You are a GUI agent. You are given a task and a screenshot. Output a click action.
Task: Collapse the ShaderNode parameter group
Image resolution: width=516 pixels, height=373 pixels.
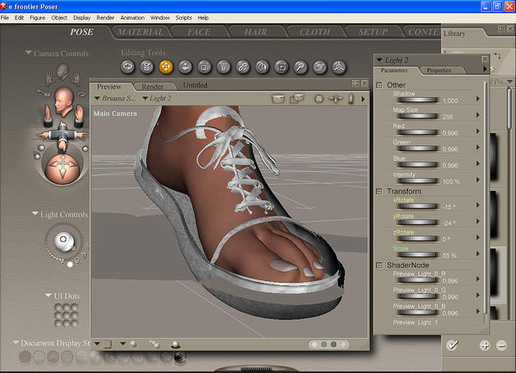pos(380,265)
